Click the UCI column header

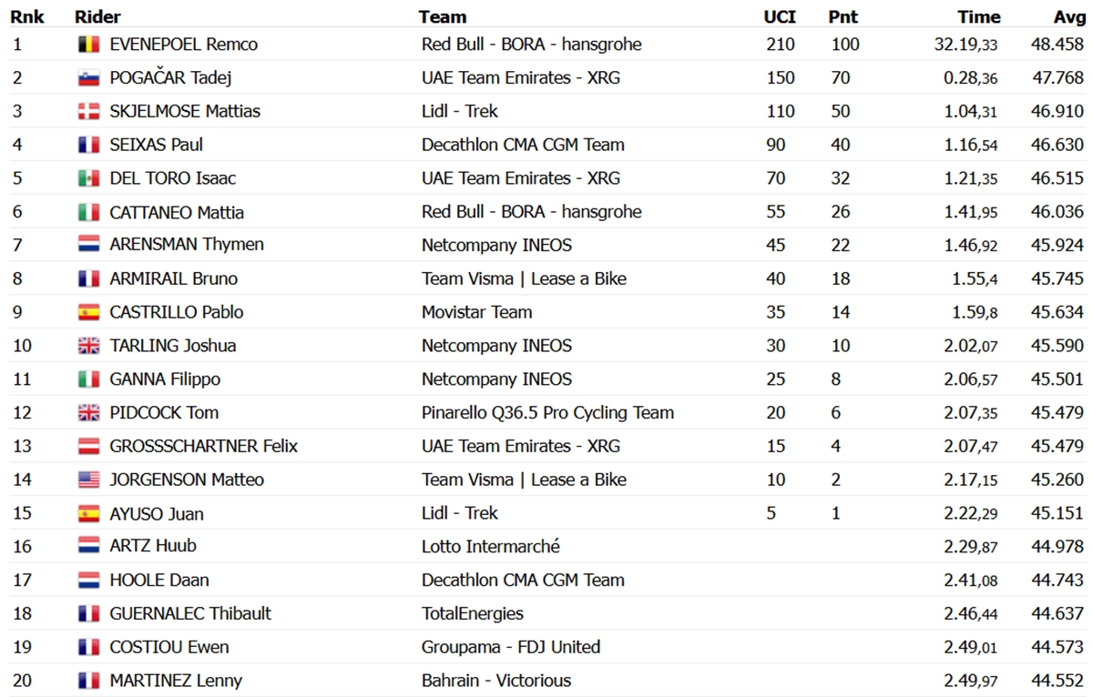pyautogui.click(x=779, y=16)
